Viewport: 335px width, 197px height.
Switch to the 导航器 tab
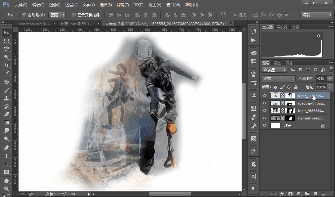tap(282, 27)
